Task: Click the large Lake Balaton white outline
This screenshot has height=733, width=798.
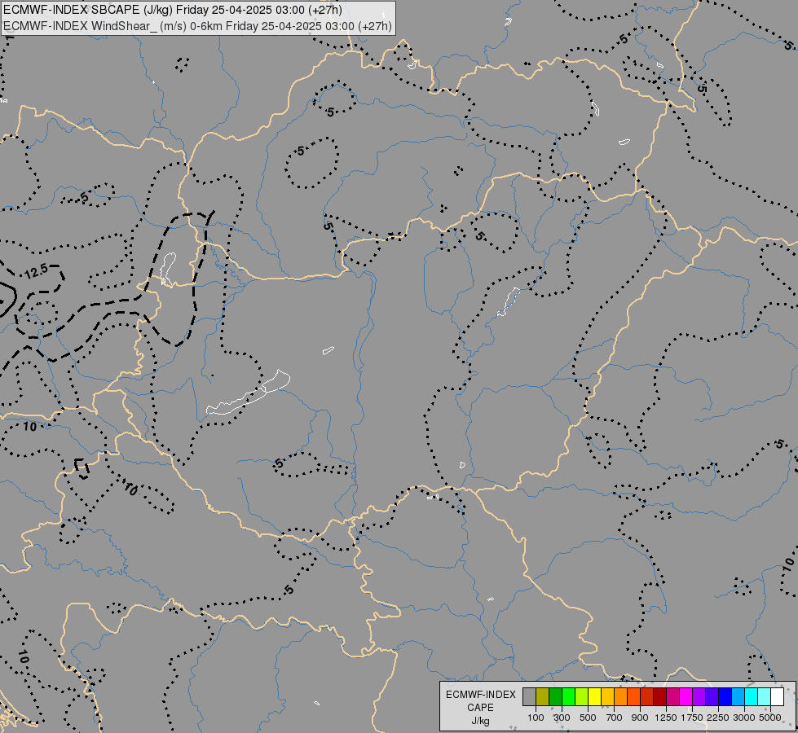Action: (249, 393)
